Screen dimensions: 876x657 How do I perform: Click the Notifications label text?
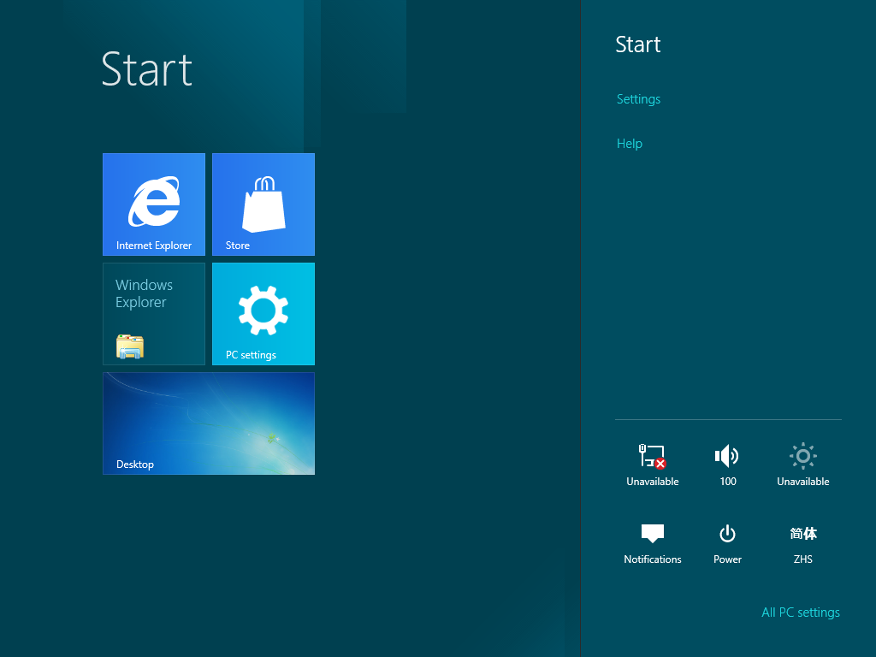click(652, 559)
